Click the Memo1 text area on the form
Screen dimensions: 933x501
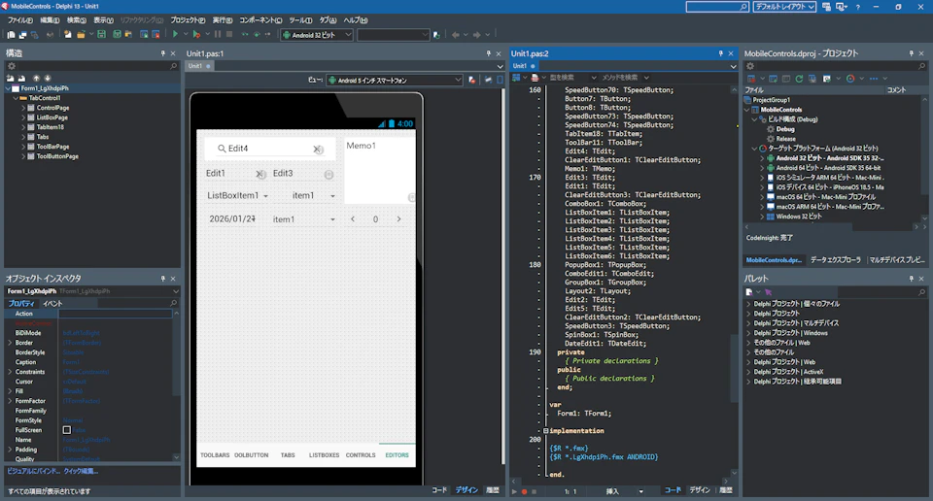[x=379, y=171]
